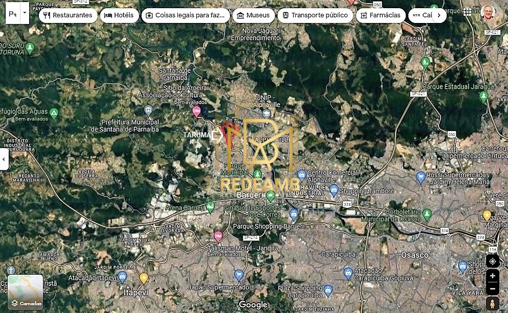Select the yellow star near Itapevi
Viewport: 508px width, 313px height.
[144, 278]
